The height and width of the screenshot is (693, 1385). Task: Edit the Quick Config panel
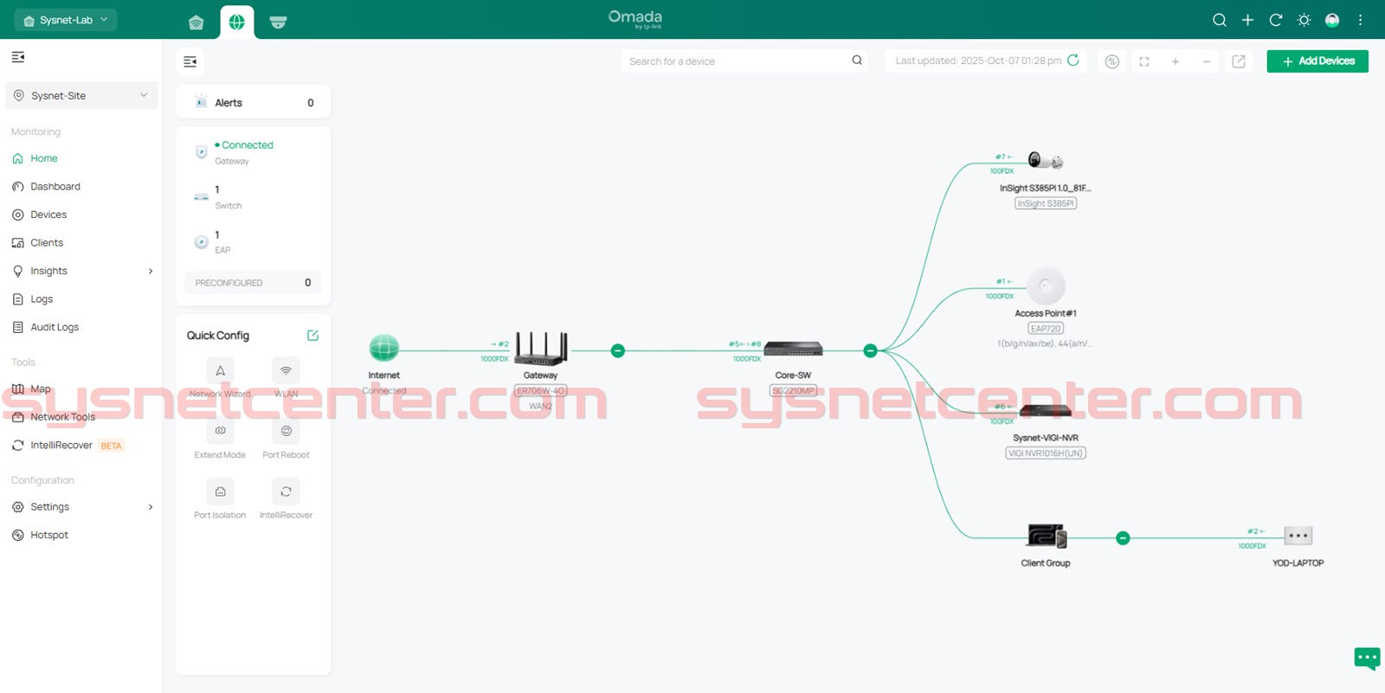tap(312, 336)
